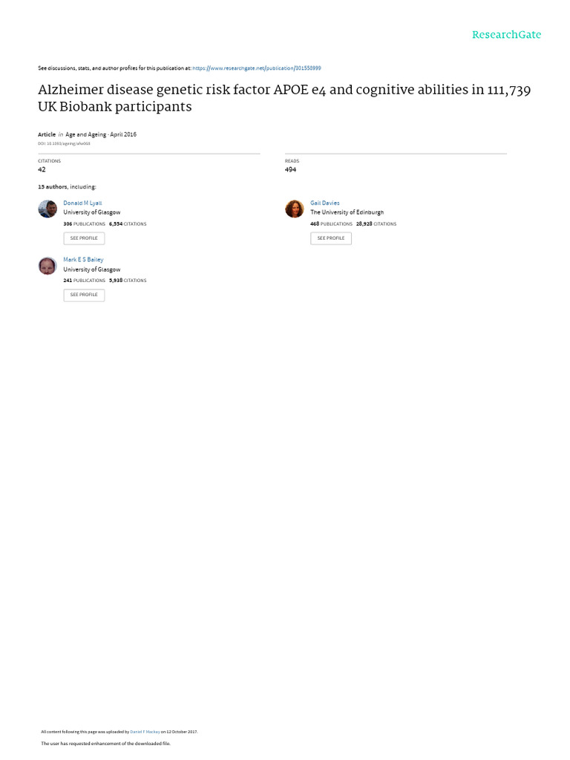This screenshot has width=570, height=760.
Task: Click the citations count of 42
Action: coord(42,169)
